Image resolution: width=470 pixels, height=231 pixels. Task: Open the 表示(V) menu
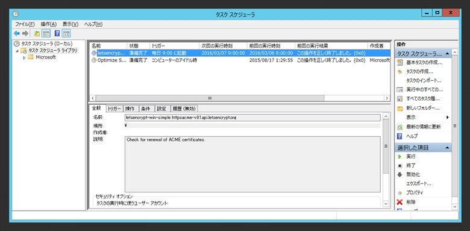pyautogui.click(x=70, y=24)
